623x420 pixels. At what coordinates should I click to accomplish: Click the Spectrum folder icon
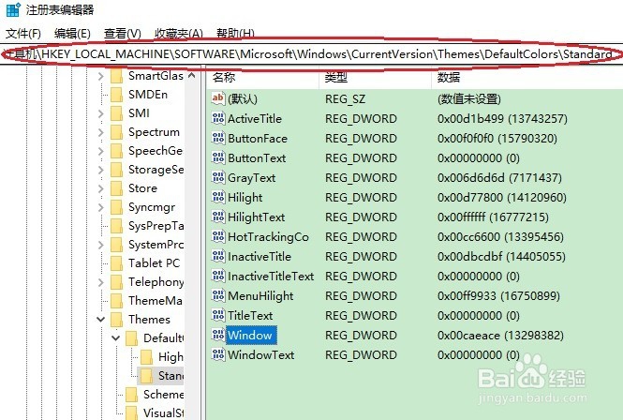point(117,131)
